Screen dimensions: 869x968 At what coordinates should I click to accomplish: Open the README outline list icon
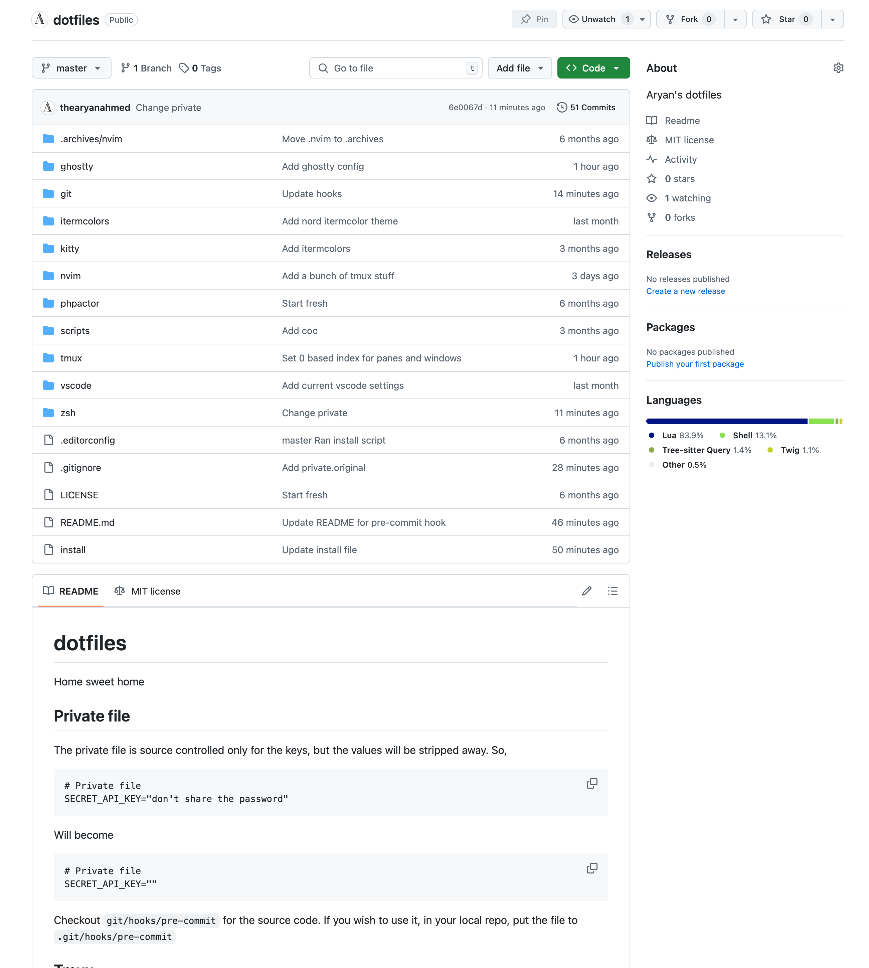(x=613, y=591)
